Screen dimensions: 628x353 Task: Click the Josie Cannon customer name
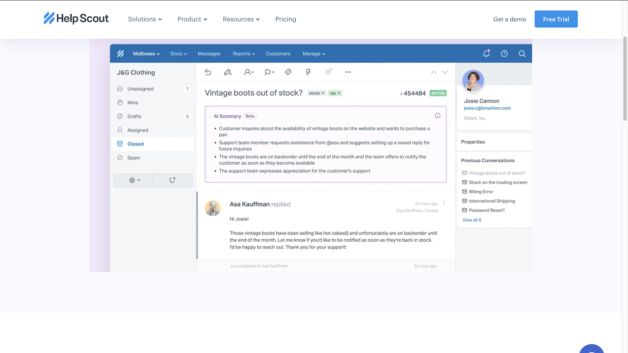tap(482, 101)
